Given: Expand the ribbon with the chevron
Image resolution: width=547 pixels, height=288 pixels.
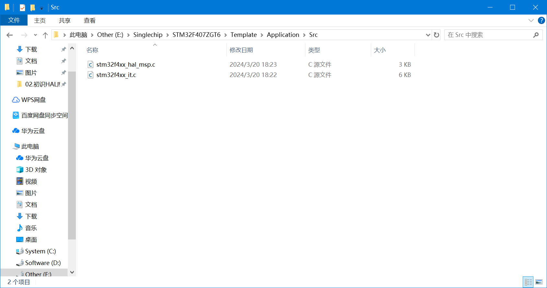Looking at the screenshot, I should (531, 20).
